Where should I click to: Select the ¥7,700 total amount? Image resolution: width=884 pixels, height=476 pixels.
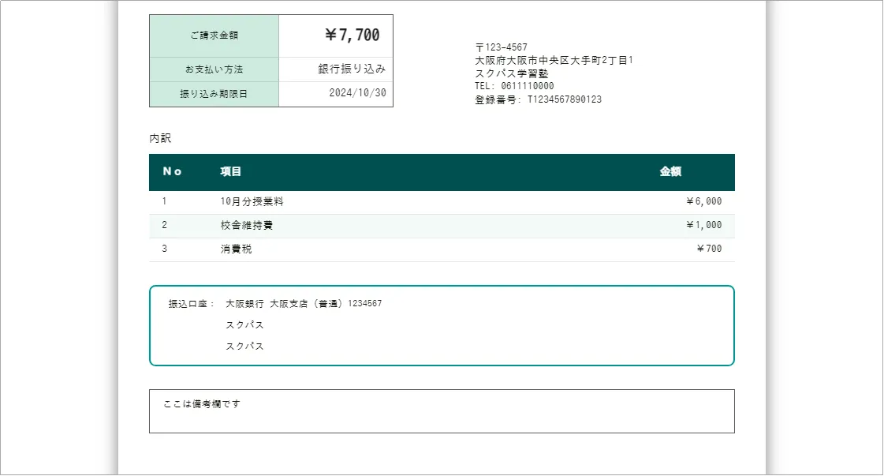[352, 35]
